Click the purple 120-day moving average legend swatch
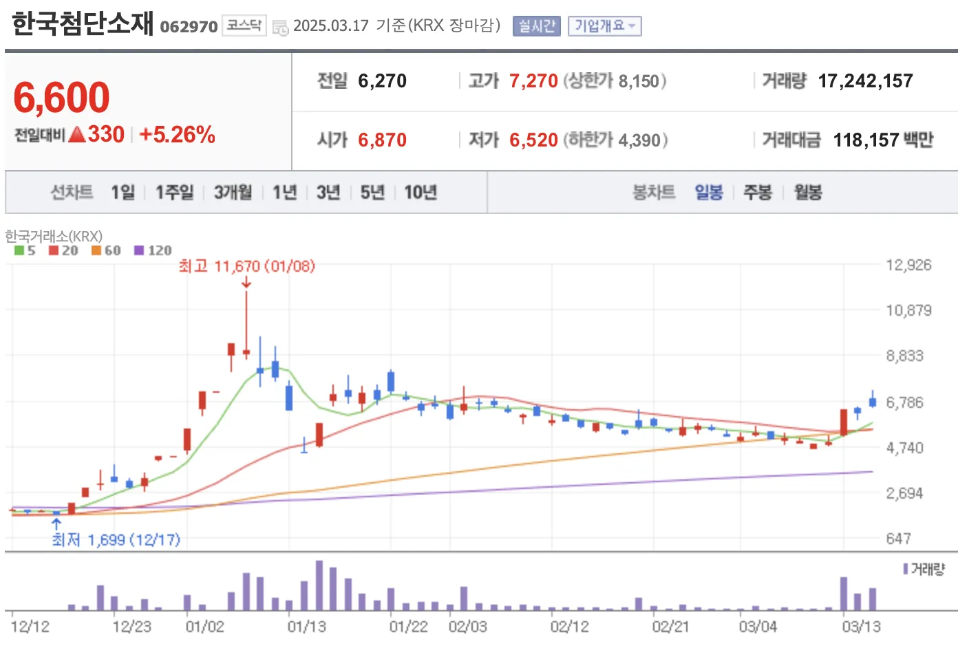This screenshot has height=652, width=958. (139, 250)
